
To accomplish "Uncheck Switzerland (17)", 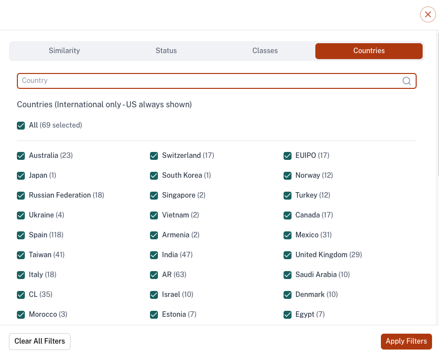I will pyautogui.click(x=154, y=156).
